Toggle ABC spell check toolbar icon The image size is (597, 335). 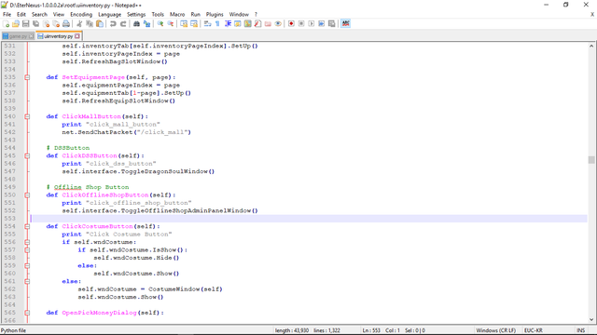[x=345, y=23]
